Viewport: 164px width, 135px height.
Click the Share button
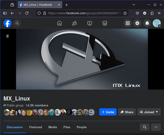pyautogui.click(x=127, y=112)
